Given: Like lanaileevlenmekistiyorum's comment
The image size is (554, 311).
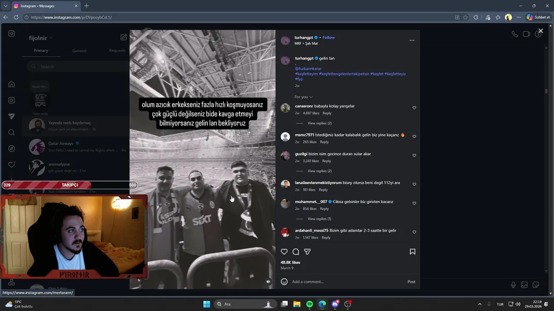Looking at the screenshot, I should pos(414,184).
